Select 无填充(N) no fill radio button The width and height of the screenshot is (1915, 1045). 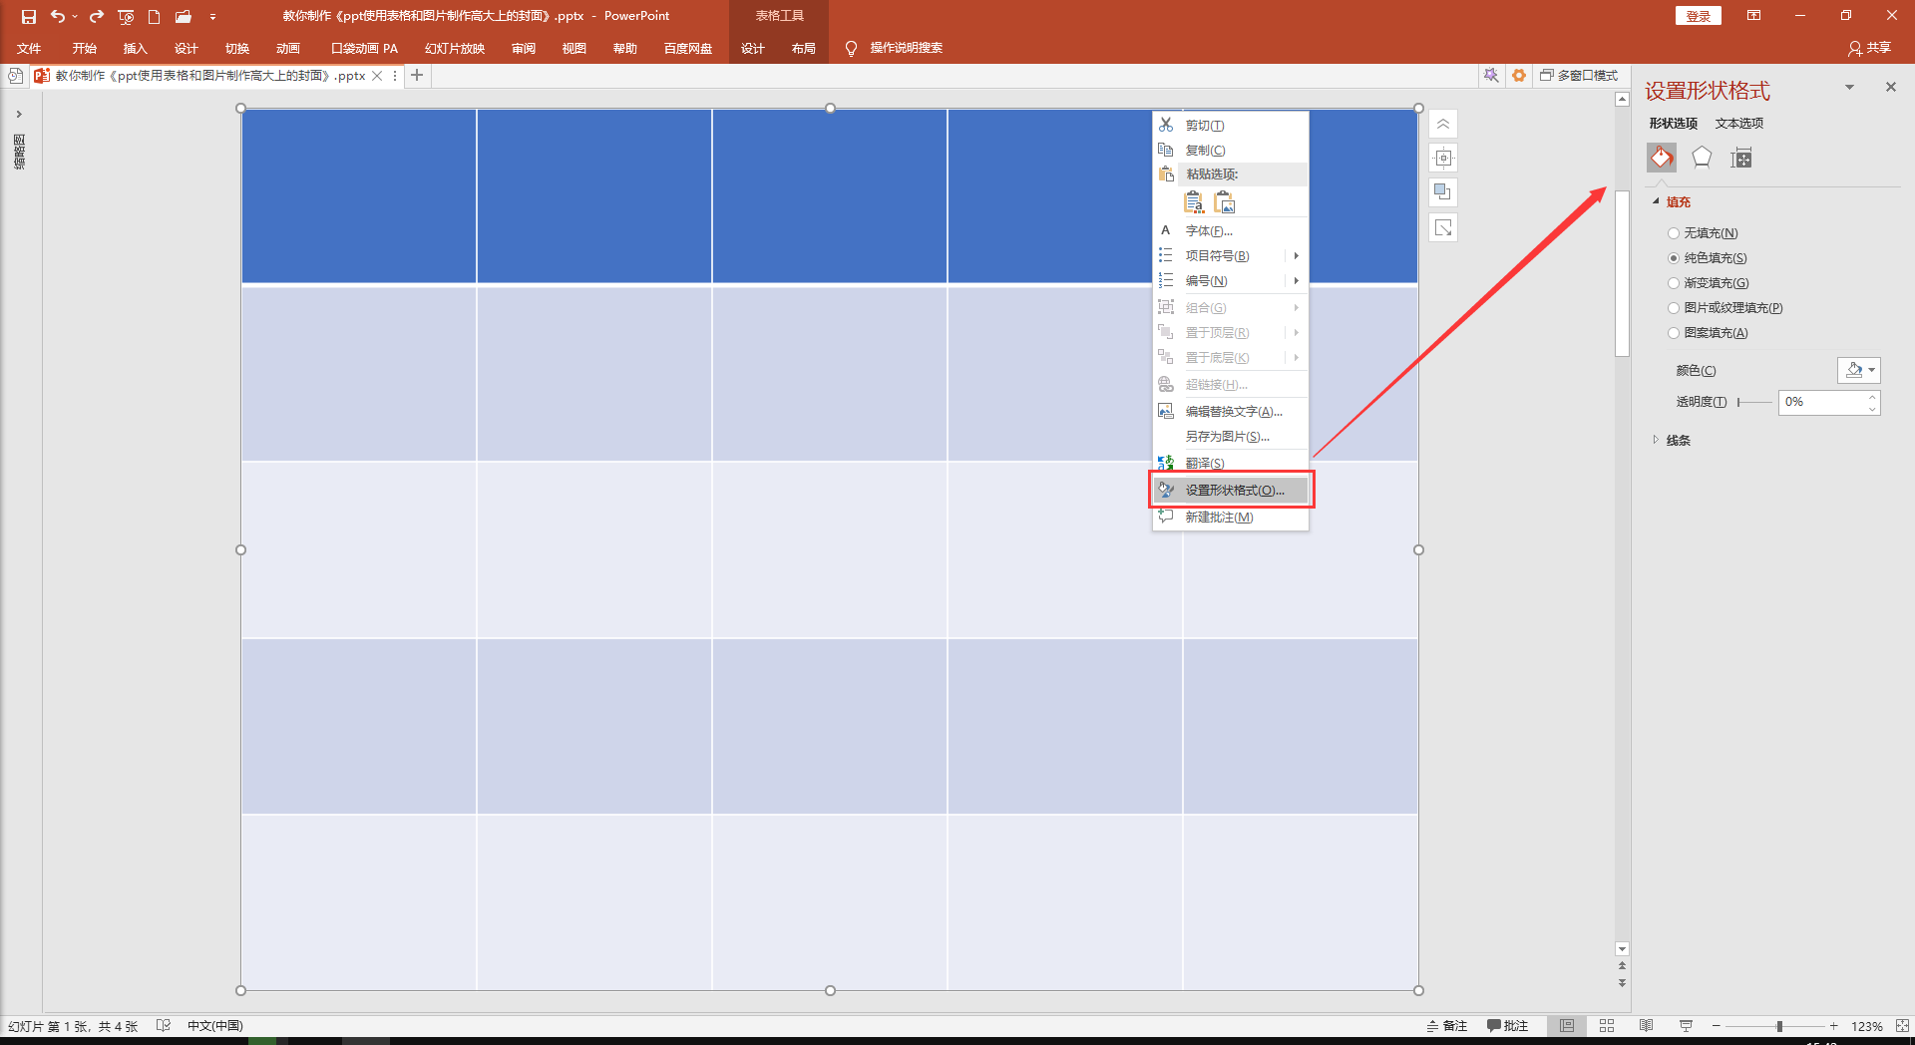[1674, 233]
